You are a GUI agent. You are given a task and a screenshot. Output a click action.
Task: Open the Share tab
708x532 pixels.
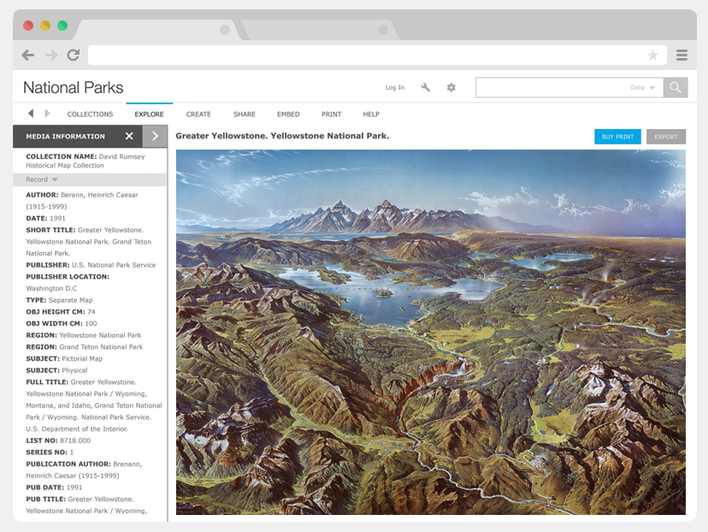coord(245,114)
